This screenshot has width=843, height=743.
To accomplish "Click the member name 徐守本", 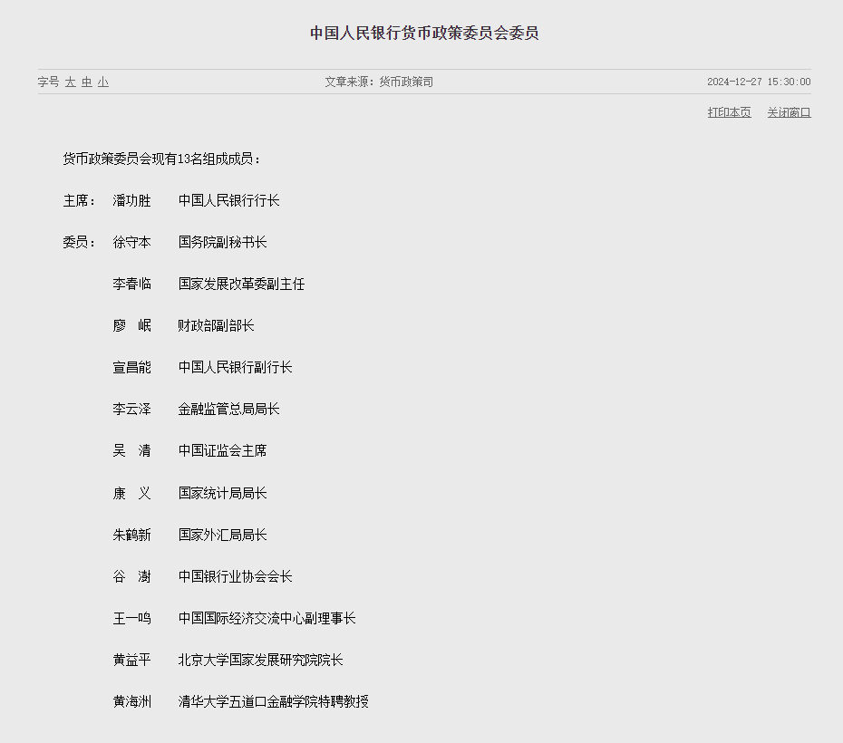I will [131, 242].
